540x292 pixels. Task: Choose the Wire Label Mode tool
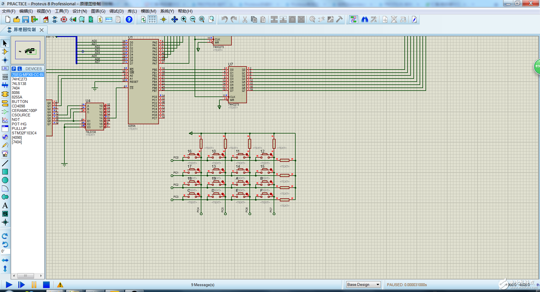(5, 68)
